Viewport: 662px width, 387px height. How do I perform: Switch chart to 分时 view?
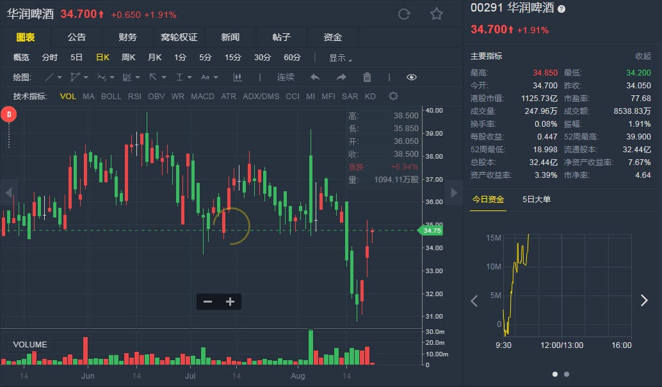pos(49,58)
